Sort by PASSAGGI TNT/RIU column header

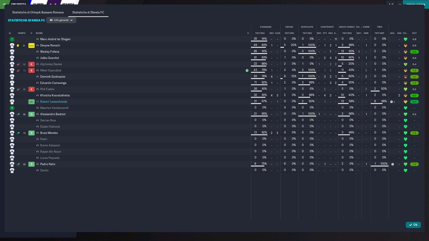pos(260,33)
